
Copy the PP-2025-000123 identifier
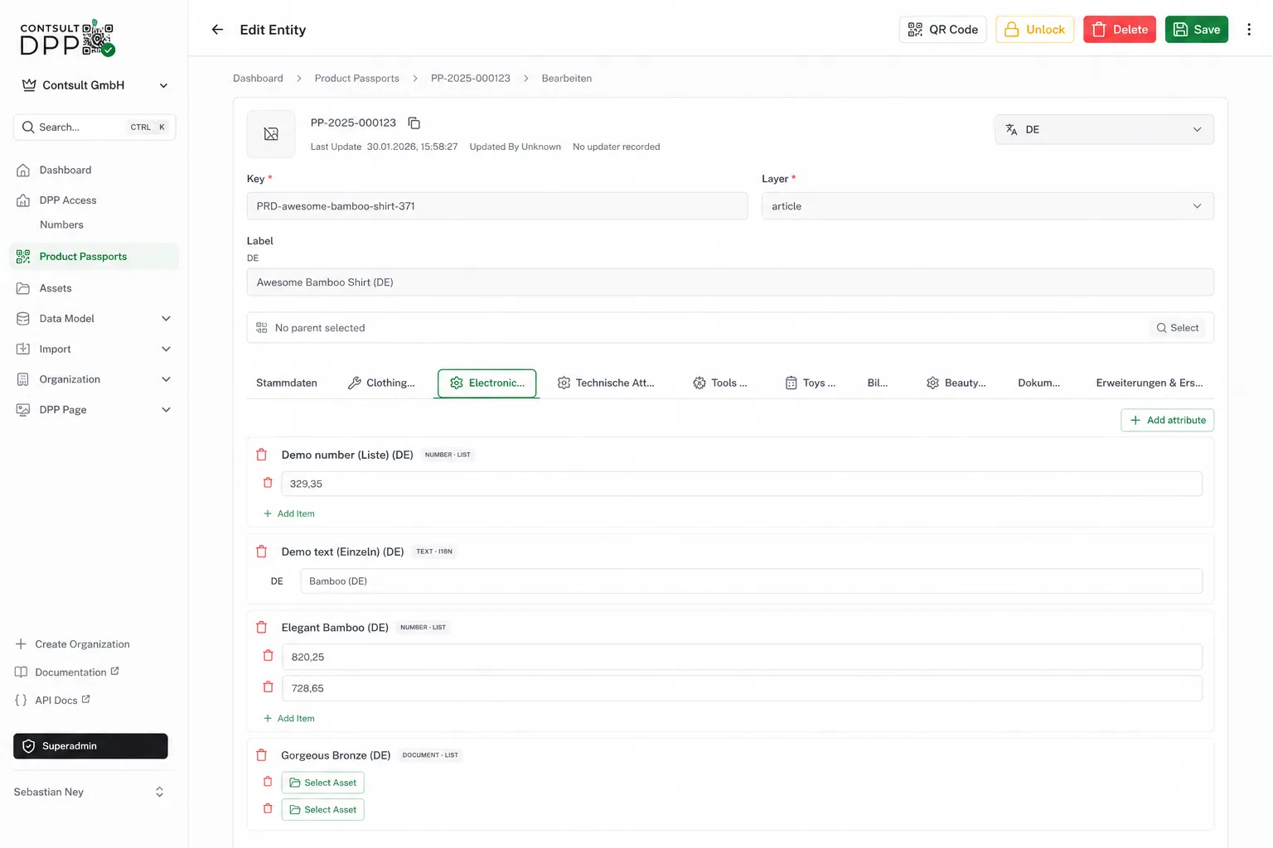(x=414, y=123)
